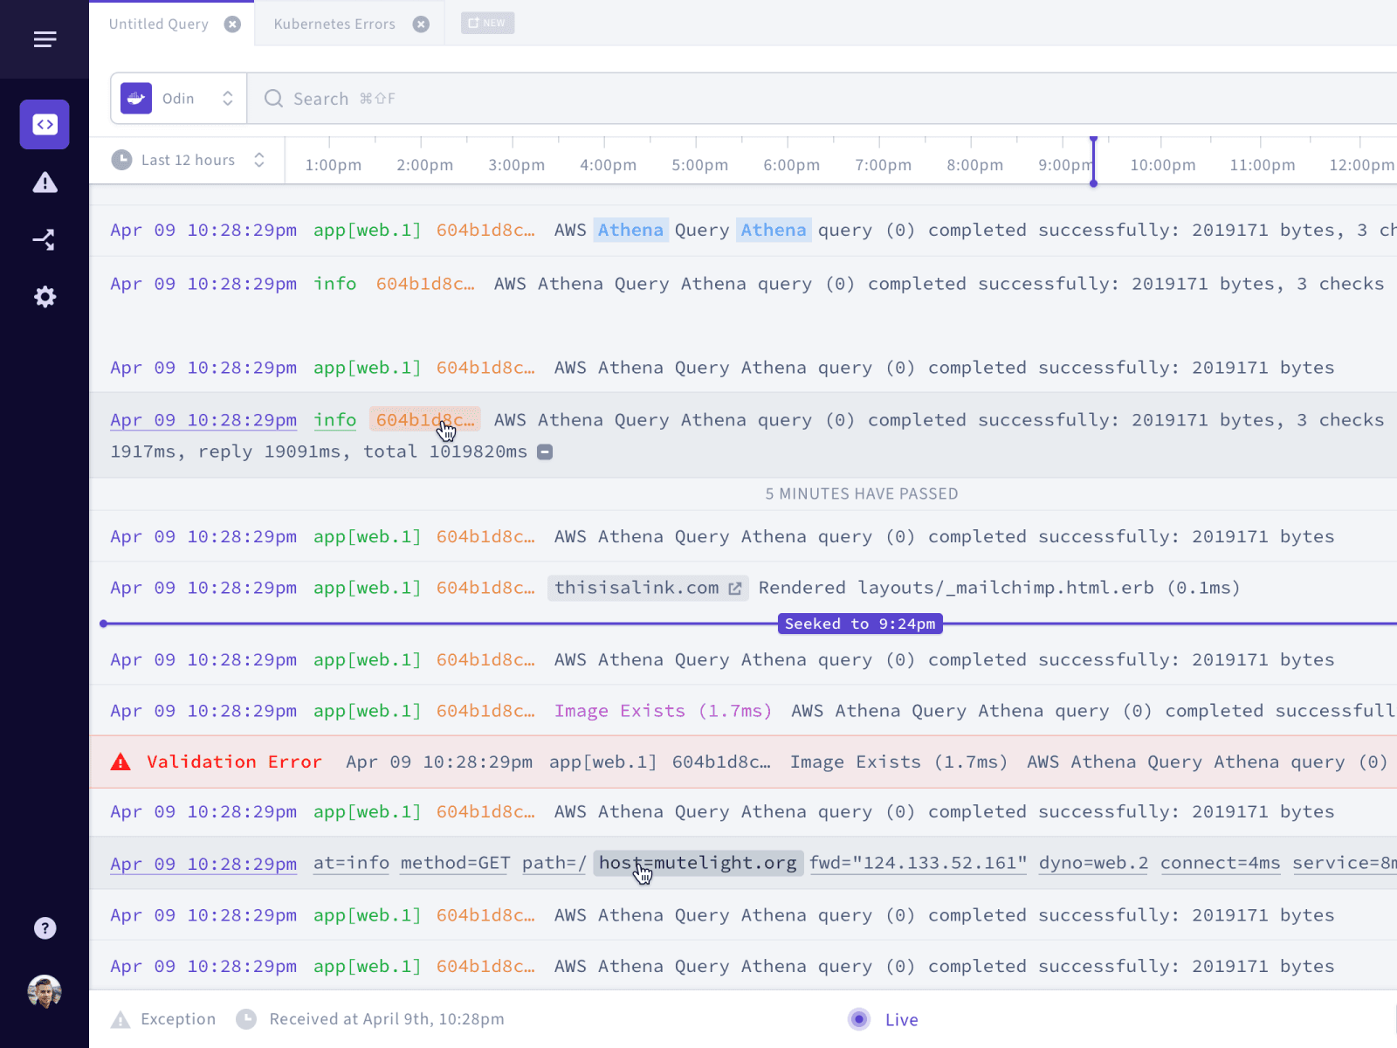Switch to the Kubernetes Errors tab
Image resolution: width=1397 pixels, height=1048 pixels.
(x=334, y=24)
